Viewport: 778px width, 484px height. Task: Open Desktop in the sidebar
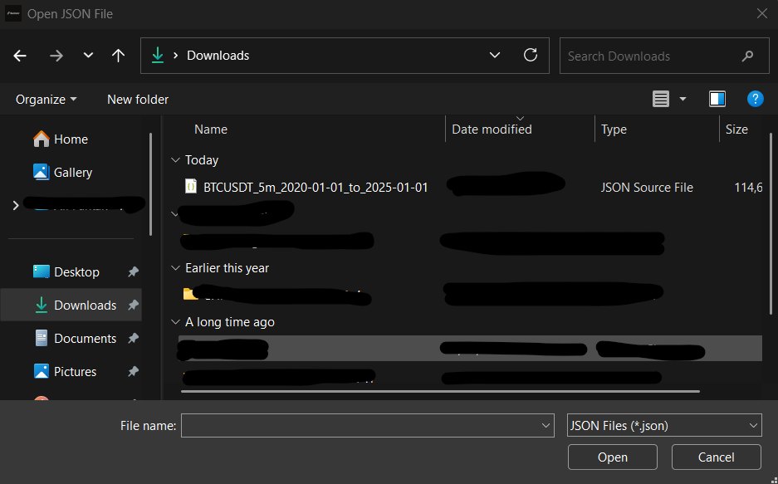point(66,271)
